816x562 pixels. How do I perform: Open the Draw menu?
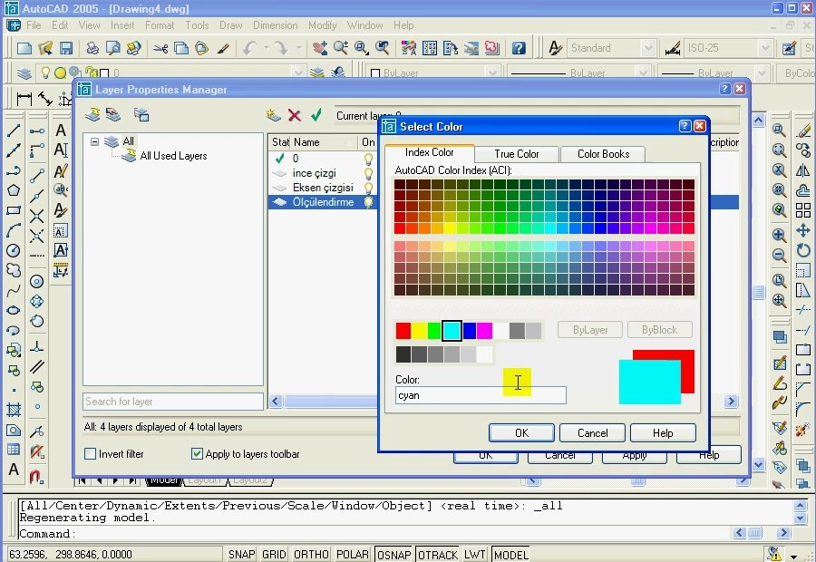tap(230, 25)
